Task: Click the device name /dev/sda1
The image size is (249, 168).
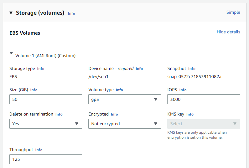Action: (x=98, y=77)
